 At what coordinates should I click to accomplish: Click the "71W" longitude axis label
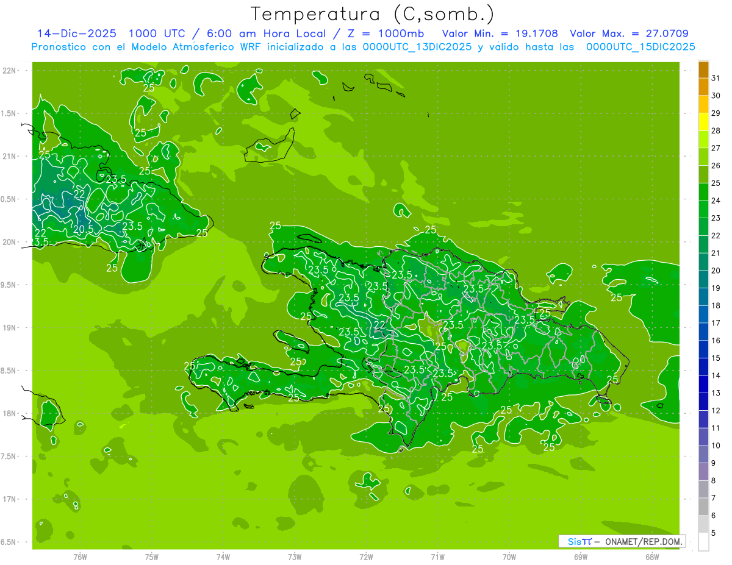437,556
